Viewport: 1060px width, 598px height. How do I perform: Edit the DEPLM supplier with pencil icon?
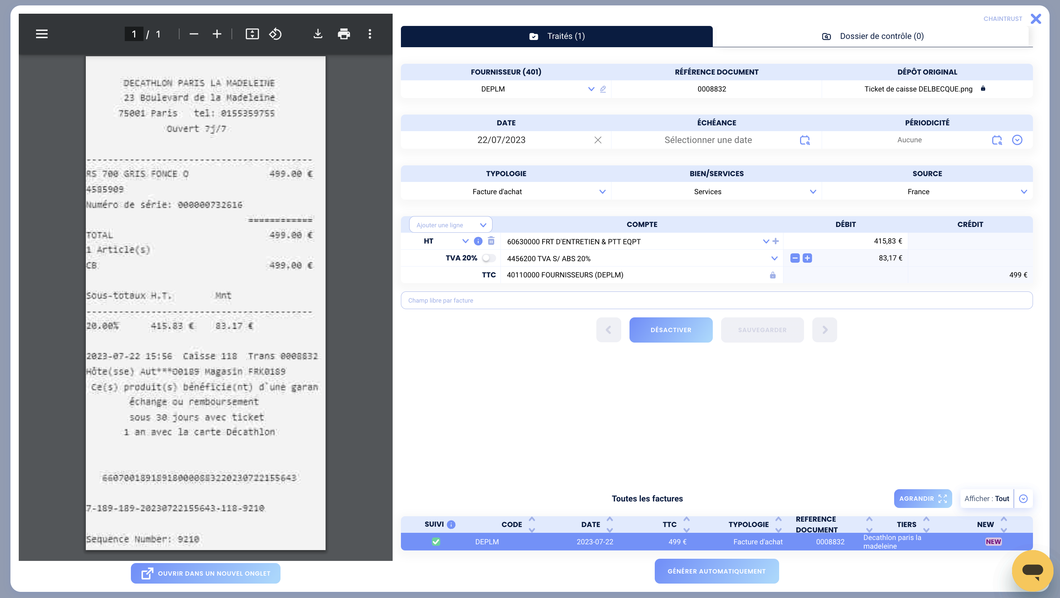pyautogui.click(x=603, y=89)
